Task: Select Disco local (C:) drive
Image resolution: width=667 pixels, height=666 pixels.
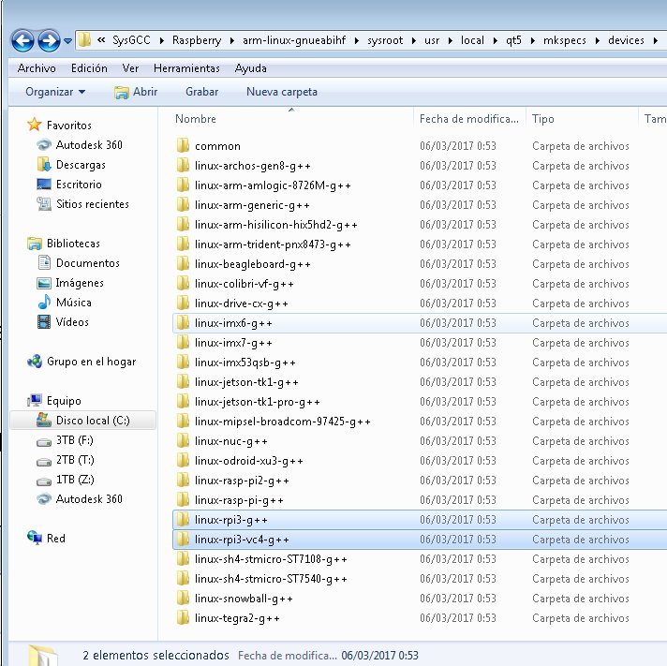Action: point(83,421)
